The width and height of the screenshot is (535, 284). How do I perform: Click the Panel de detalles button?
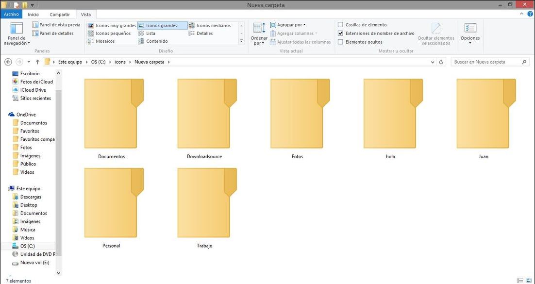pos(53,33)
